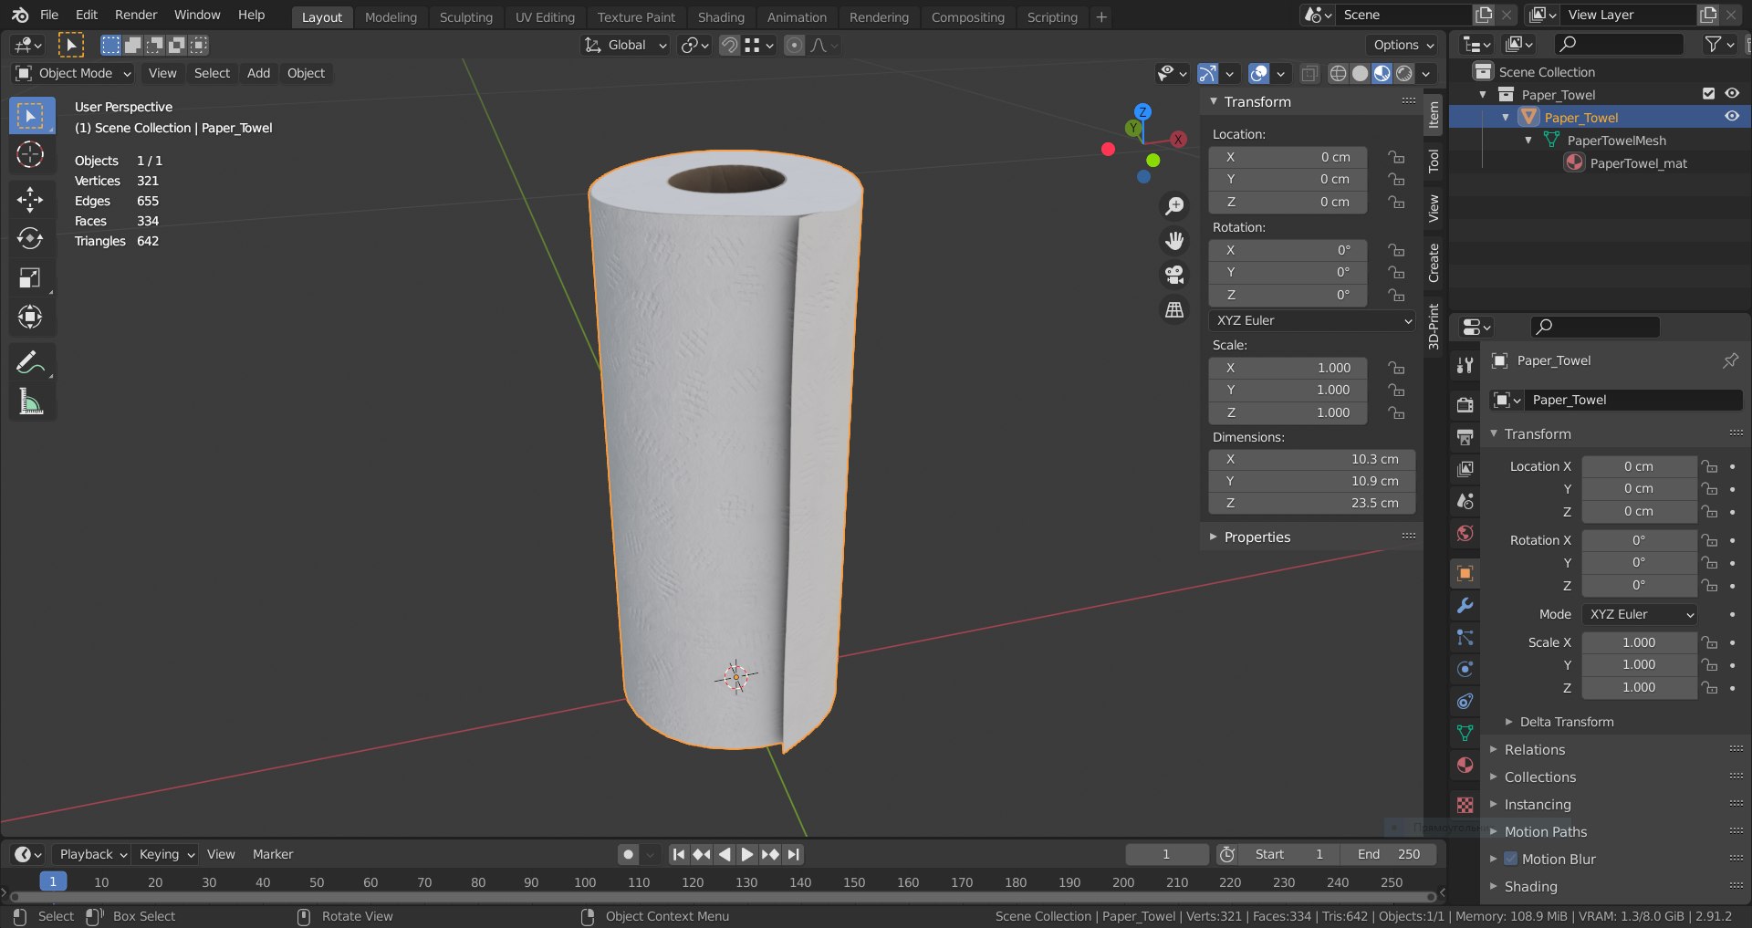The image size is (1752, 928).
Task: Hide the Paper_Towel object in the outliner
Action: point(1731,117)
